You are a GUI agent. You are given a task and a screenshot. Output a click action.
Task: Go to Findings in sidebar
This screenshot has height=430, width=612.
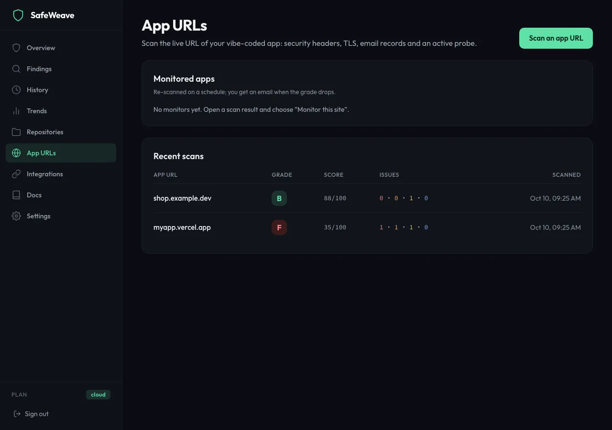coord(61,69)
